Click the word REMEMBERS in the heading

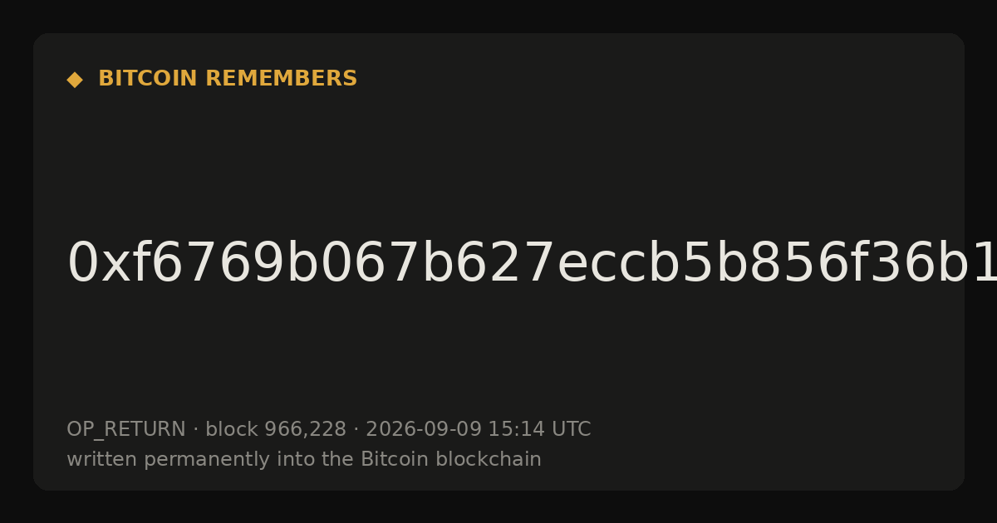[282, 79]
